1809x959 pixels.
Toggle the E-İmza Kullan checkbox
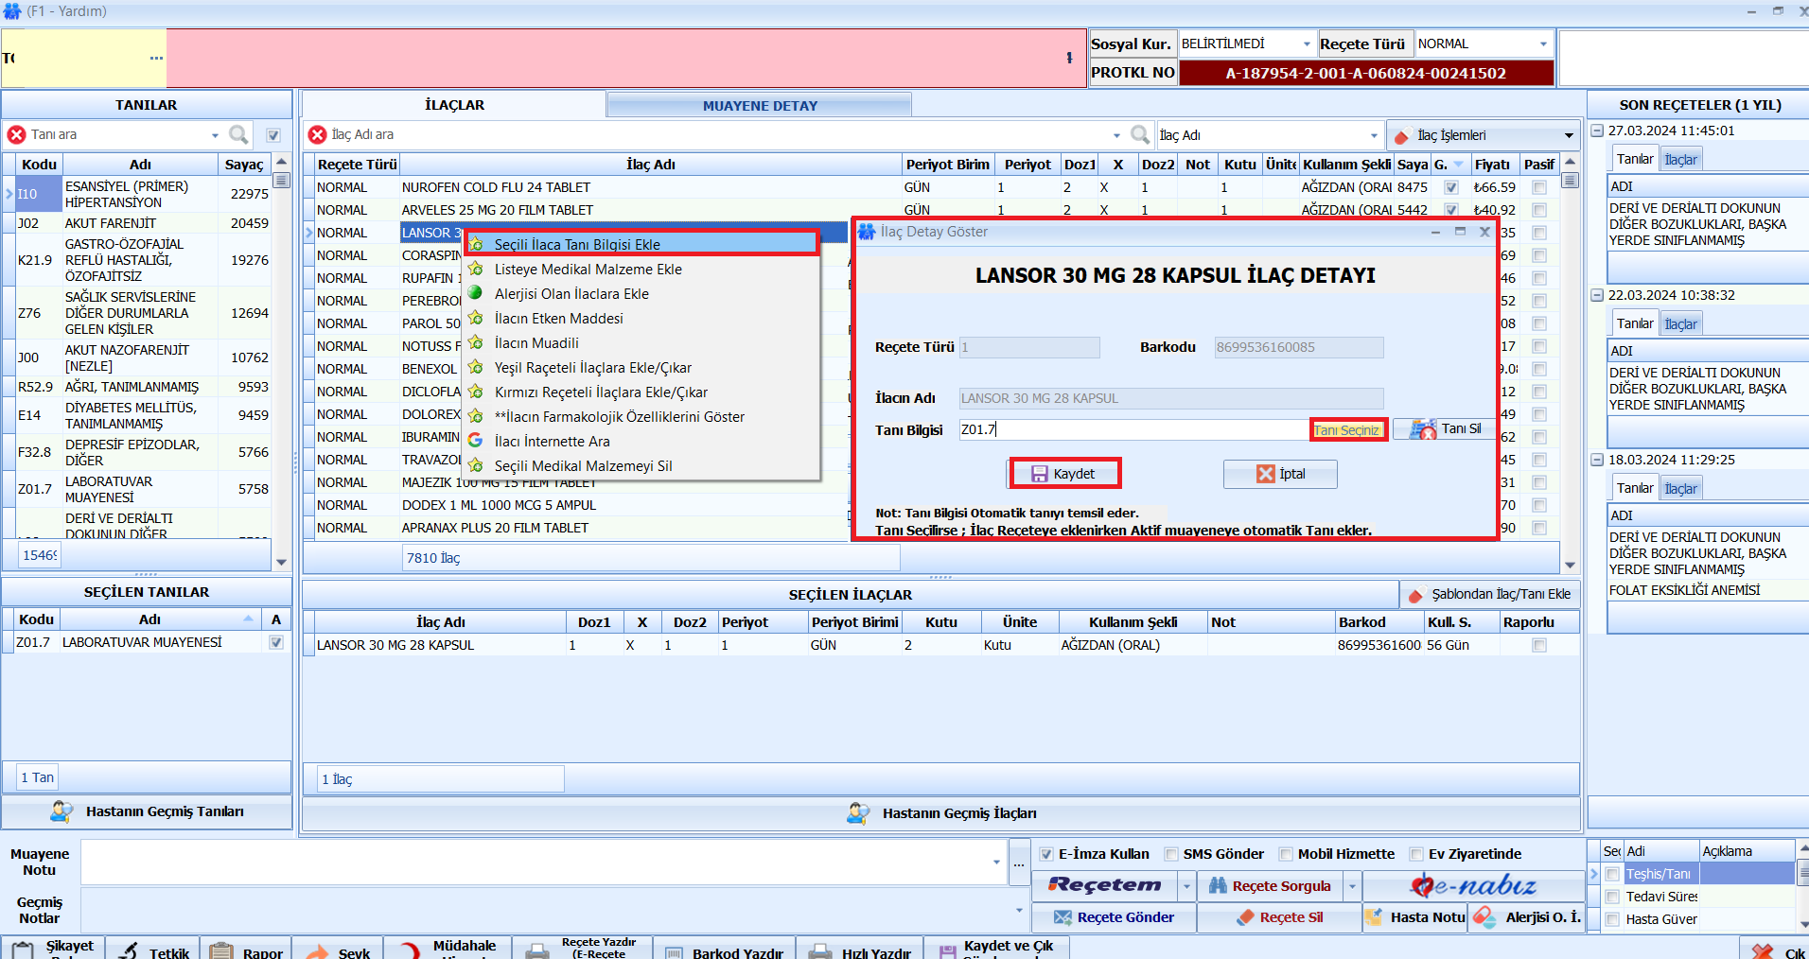coord(1046,854)
